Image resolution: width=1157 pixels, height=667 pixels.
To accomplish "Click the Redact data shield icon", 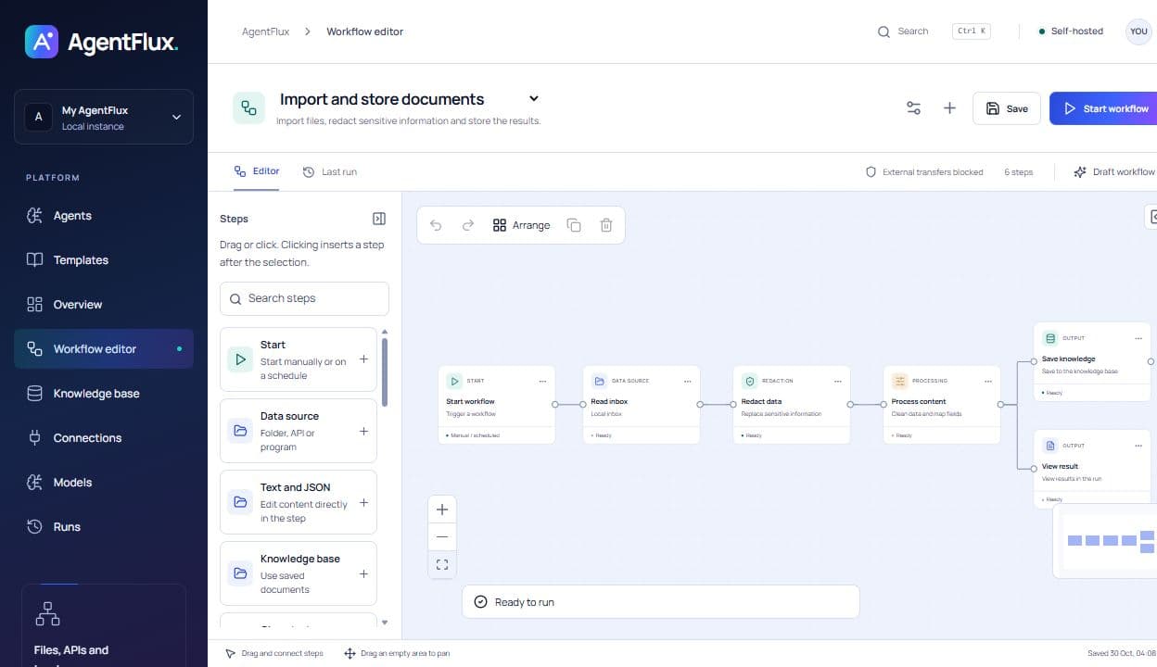I will 749,381.
